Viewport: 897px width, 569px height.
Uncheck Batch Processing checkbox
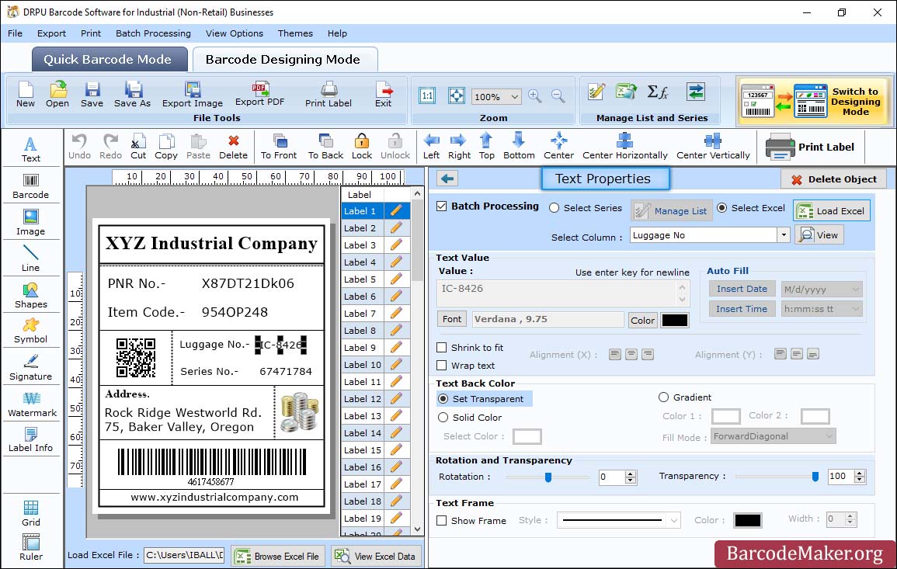(x=442, y=206)
